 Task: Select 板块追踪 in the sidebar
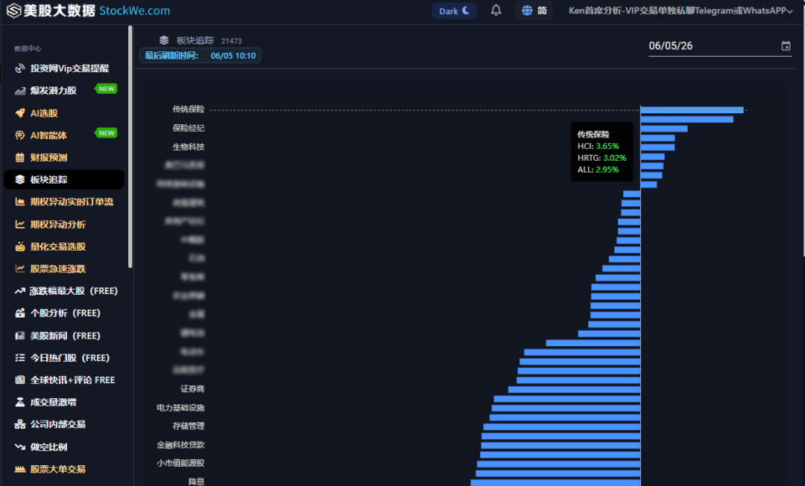point(64,179)
